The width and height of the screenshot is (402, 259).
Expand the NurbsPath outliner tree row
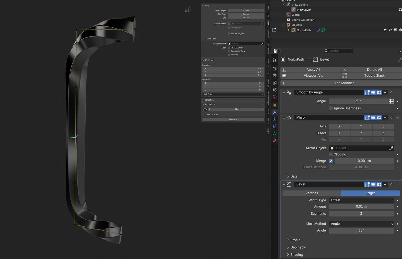288,30
